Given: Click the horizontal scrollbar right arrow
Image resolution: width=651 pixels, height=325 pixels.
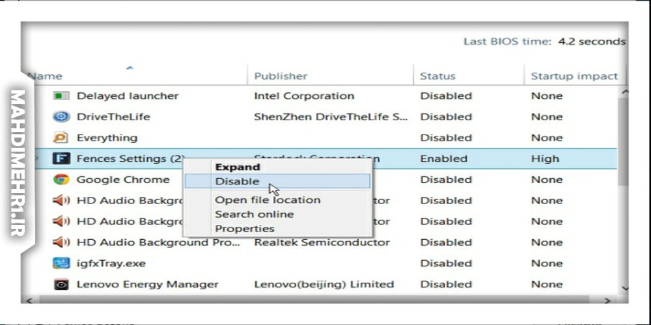Looking at the screenshot, I should [607, 300].
